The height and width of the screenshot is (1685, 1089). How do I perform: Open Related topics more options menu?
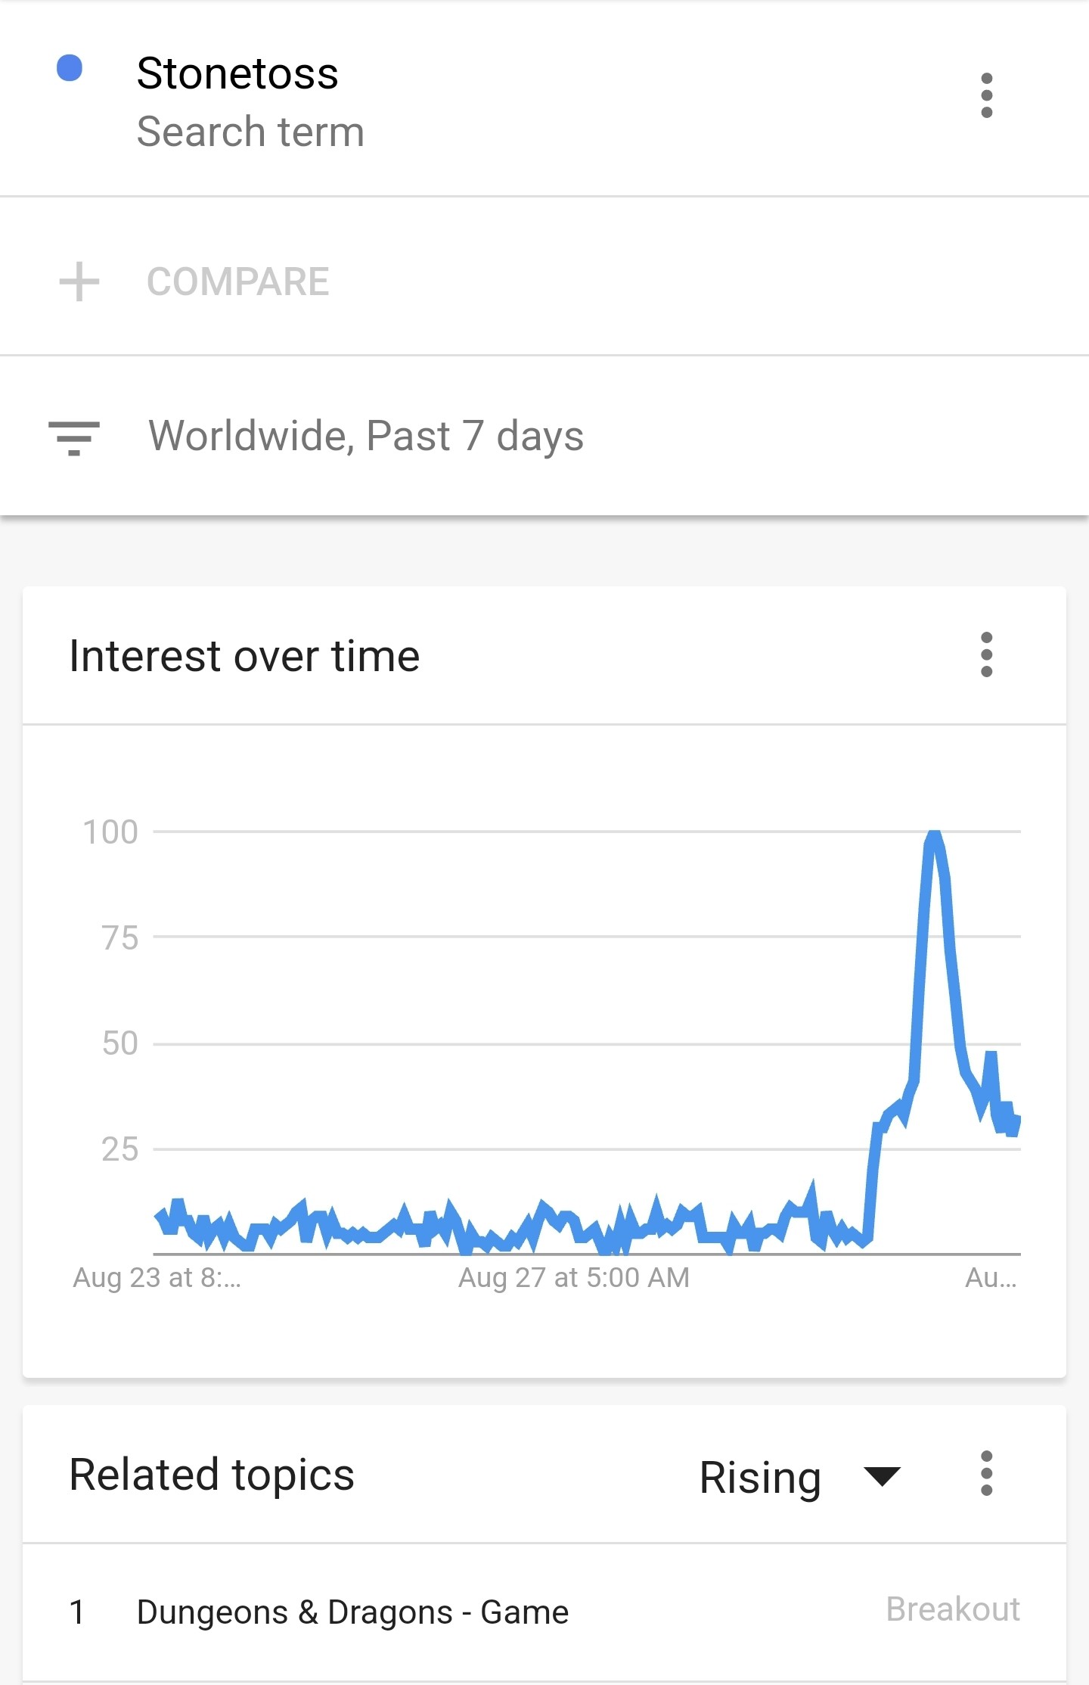[986, 1473]
